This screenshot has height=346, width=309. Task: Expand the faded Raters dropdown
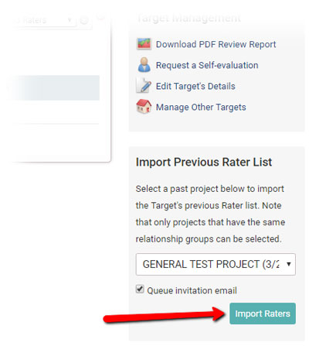pyautogui.click(x=44, y=20)
